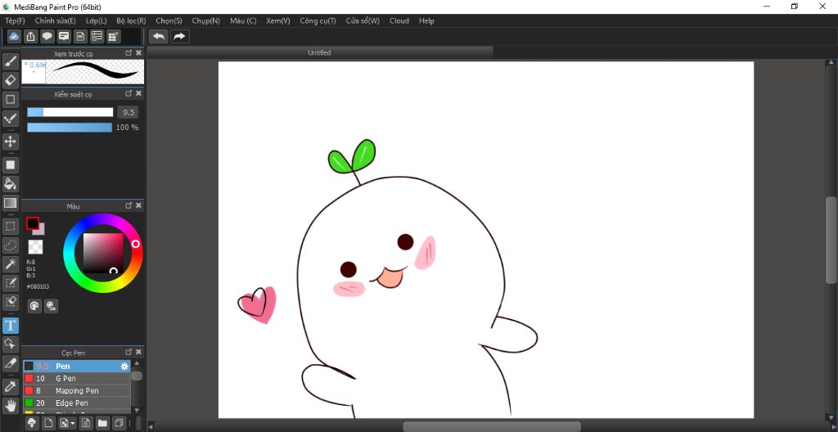Click the foreground black color swatch
The height and width of the screenshot is (432, 838).
coord(33,223)
